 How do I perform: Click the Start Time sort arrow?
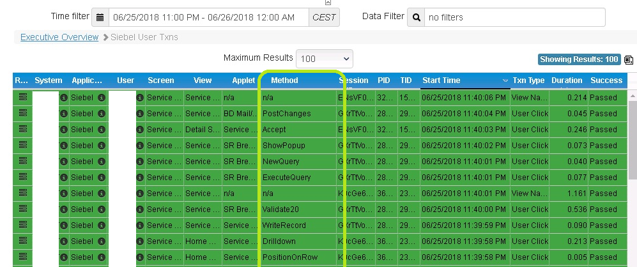pos(505,81)
